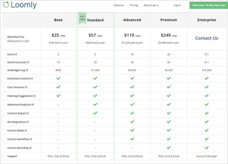Click the Loomly cat logo icon
Image resolution: width=228 pixels, height=164 pixels.
[x=6, y=5]
